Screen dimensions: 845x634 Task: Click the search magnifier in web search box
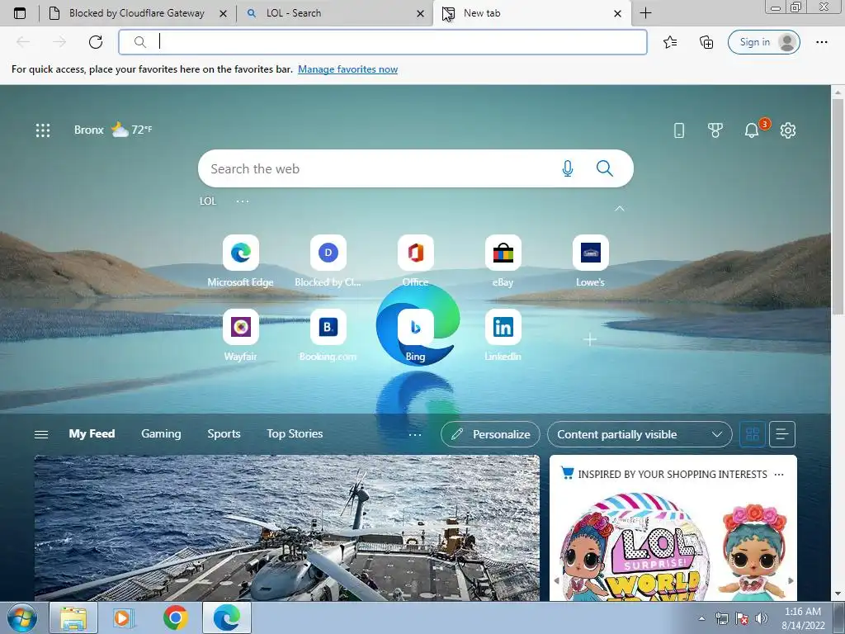[x=605, y=168]
